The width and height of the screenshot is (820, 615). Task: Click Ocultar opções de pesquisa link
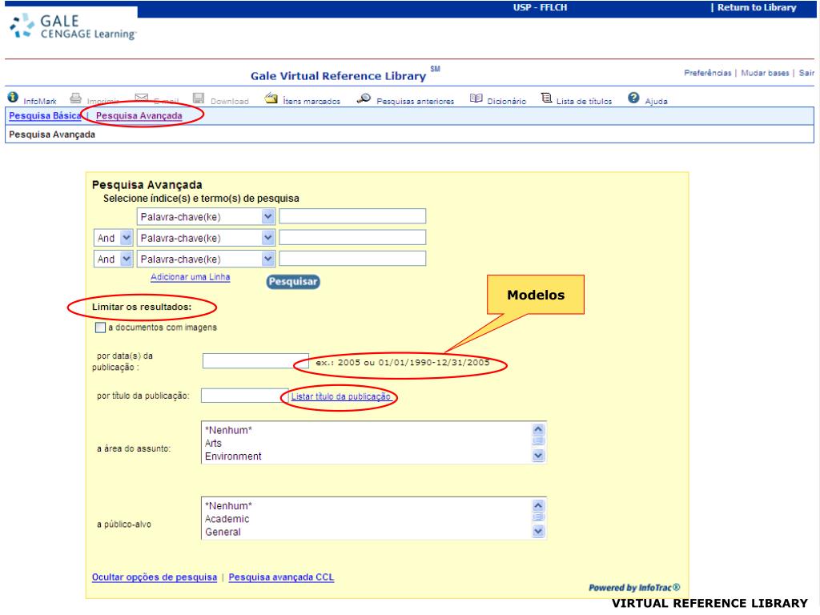pos(155,577)
